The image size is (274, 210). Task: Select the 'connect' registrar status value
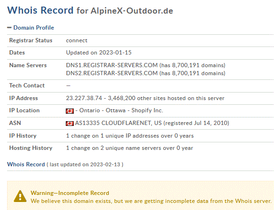(77, 40)
